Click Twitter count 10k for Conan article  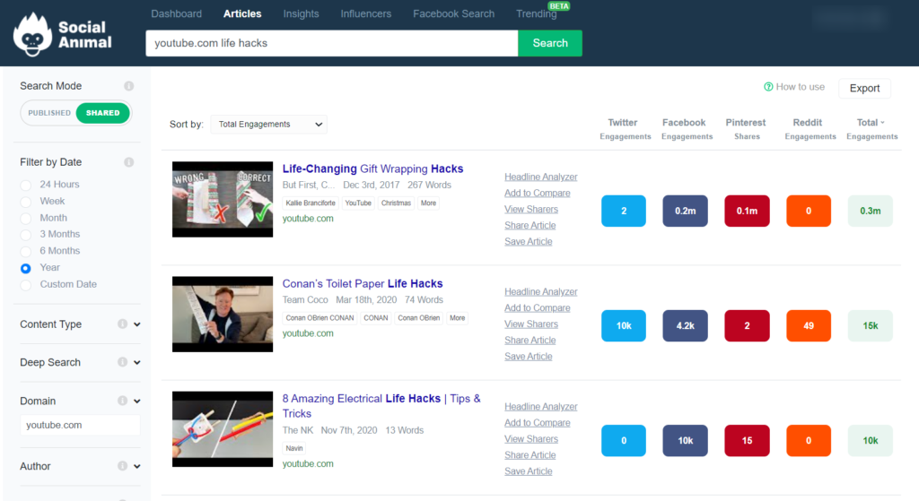(x=624, y=325)
